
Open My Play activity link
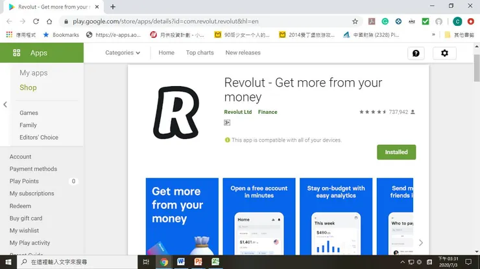pyautogui.click(x=30, y=242)
